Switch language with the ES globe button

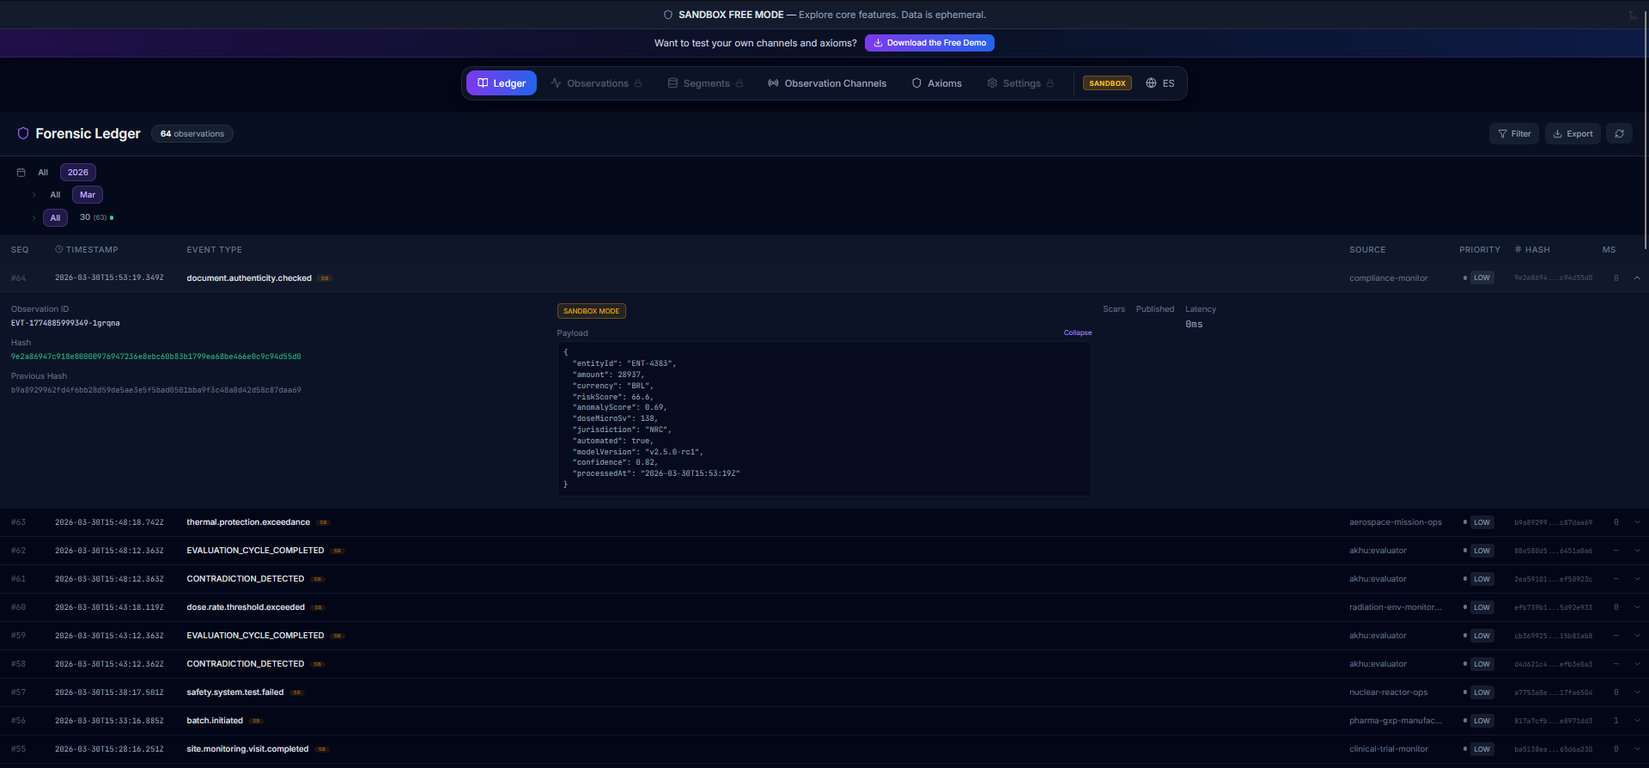coord(1160,83)
